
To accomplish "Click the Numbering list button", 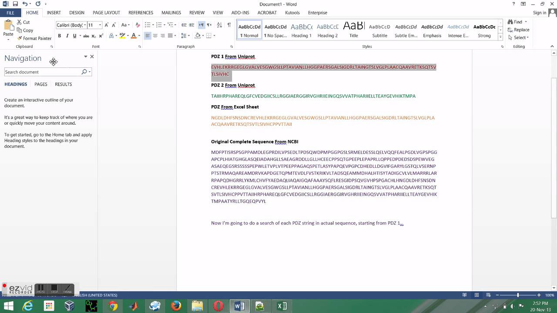I will (x=159, y=25).
